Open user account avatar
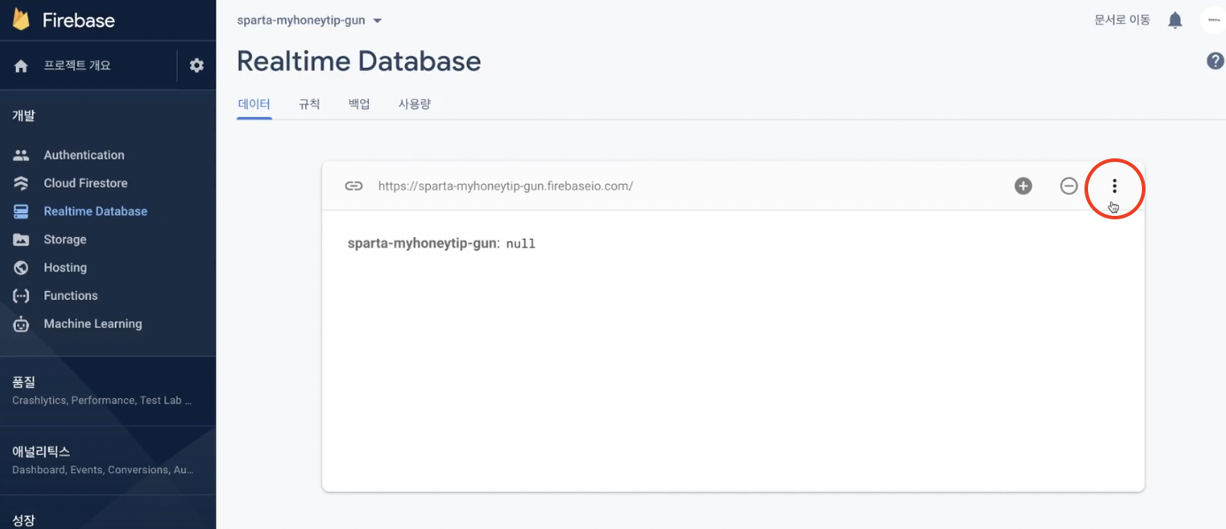 (x=1213, y=19)
